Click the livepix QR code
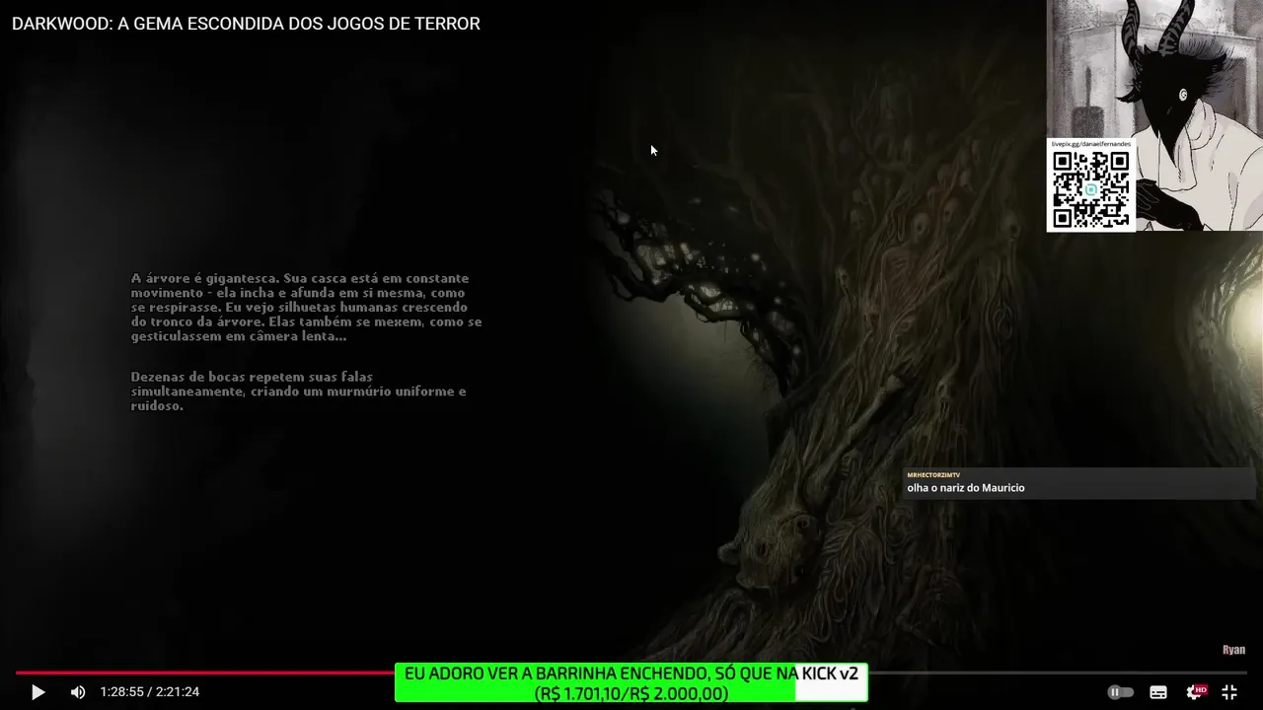Viewport: 1263px width, 710px height. pyautogui.click(x=1090, y=189)
